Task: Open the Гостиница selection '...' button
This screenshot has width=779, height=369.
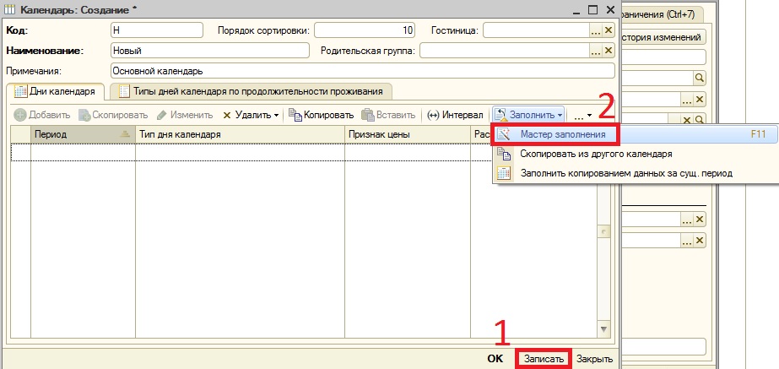Action: tap(596, 30)
